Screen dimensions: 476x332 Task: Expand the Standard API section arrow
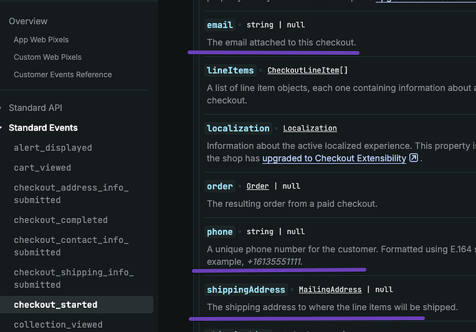pos(3,108)
